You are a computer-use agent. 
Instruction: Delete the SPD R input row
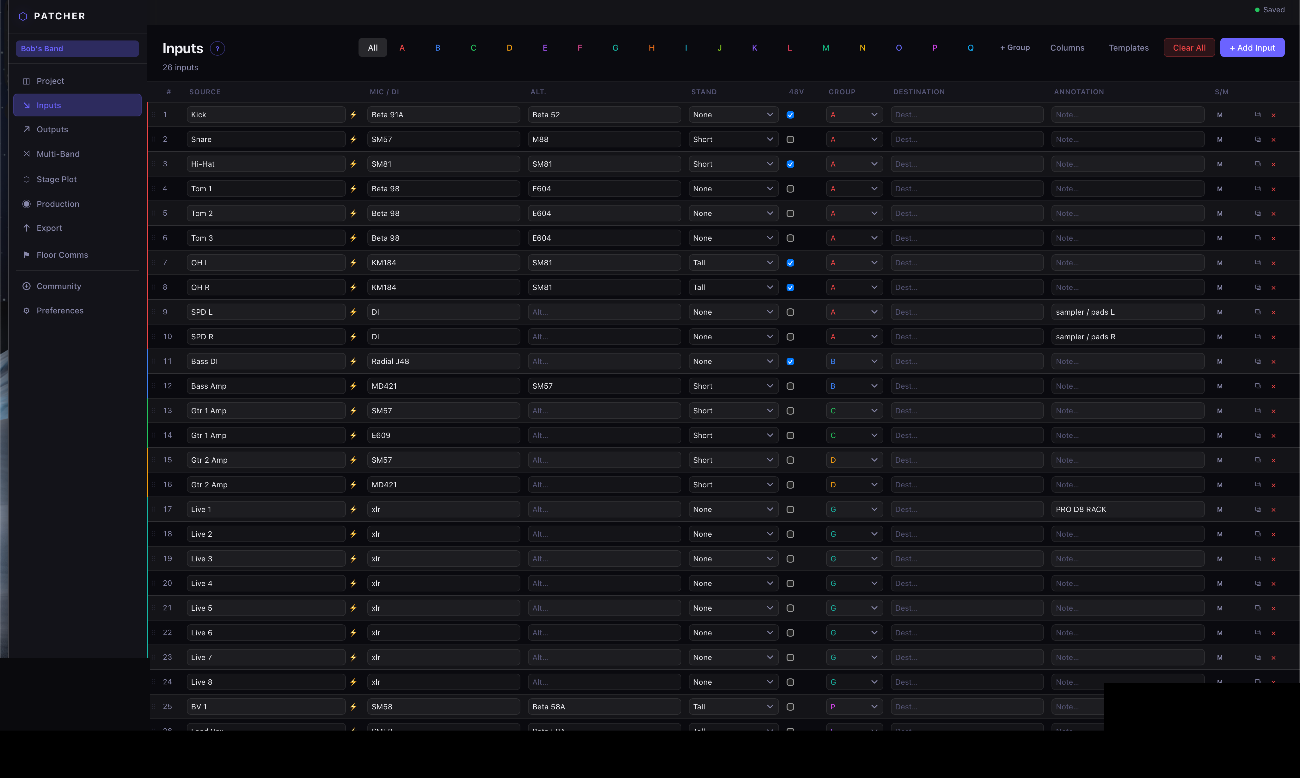pyautogui.click(x=1273, y=337)
